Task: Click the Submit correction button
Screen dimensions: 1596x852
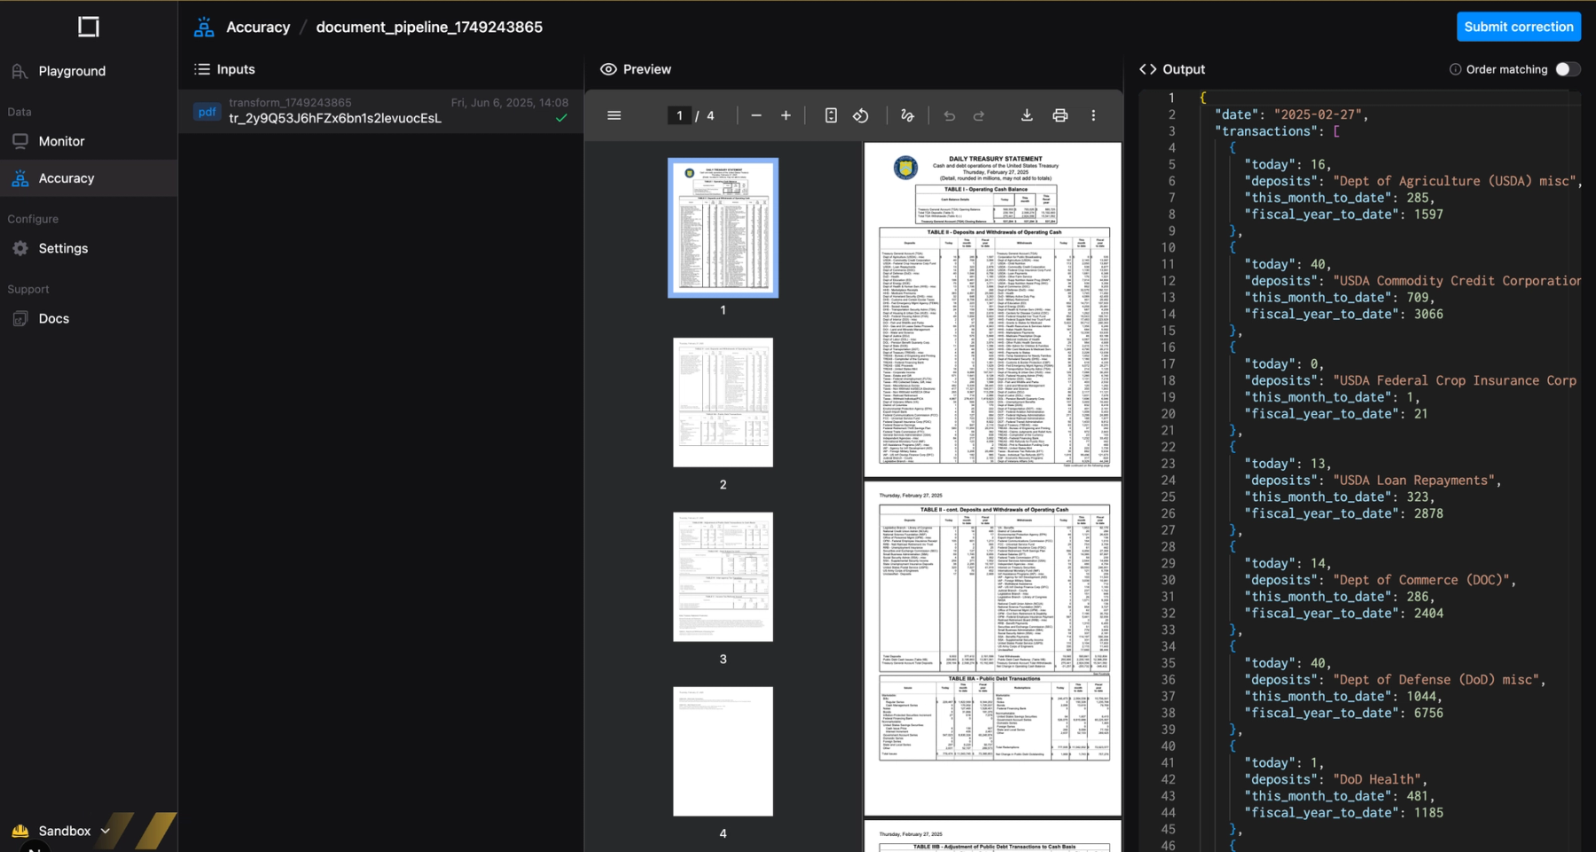Action: click(1519, 27)
